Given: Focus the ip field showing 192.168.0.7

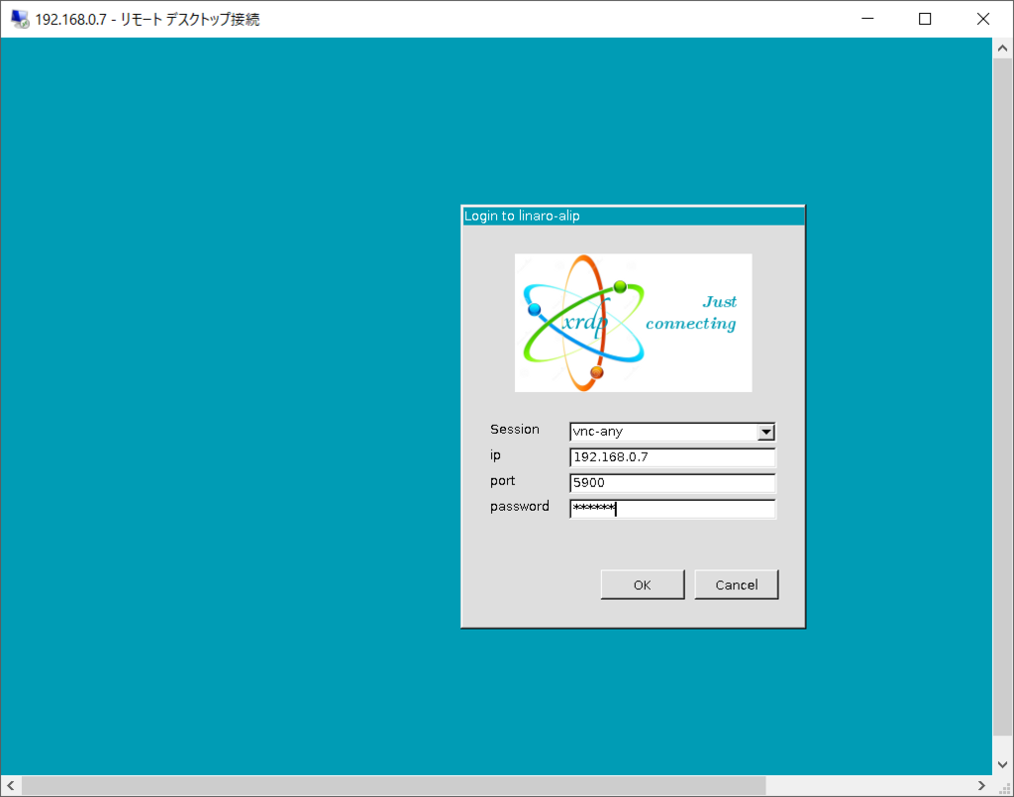Looking at the screenshot, I should coord(672,457).
